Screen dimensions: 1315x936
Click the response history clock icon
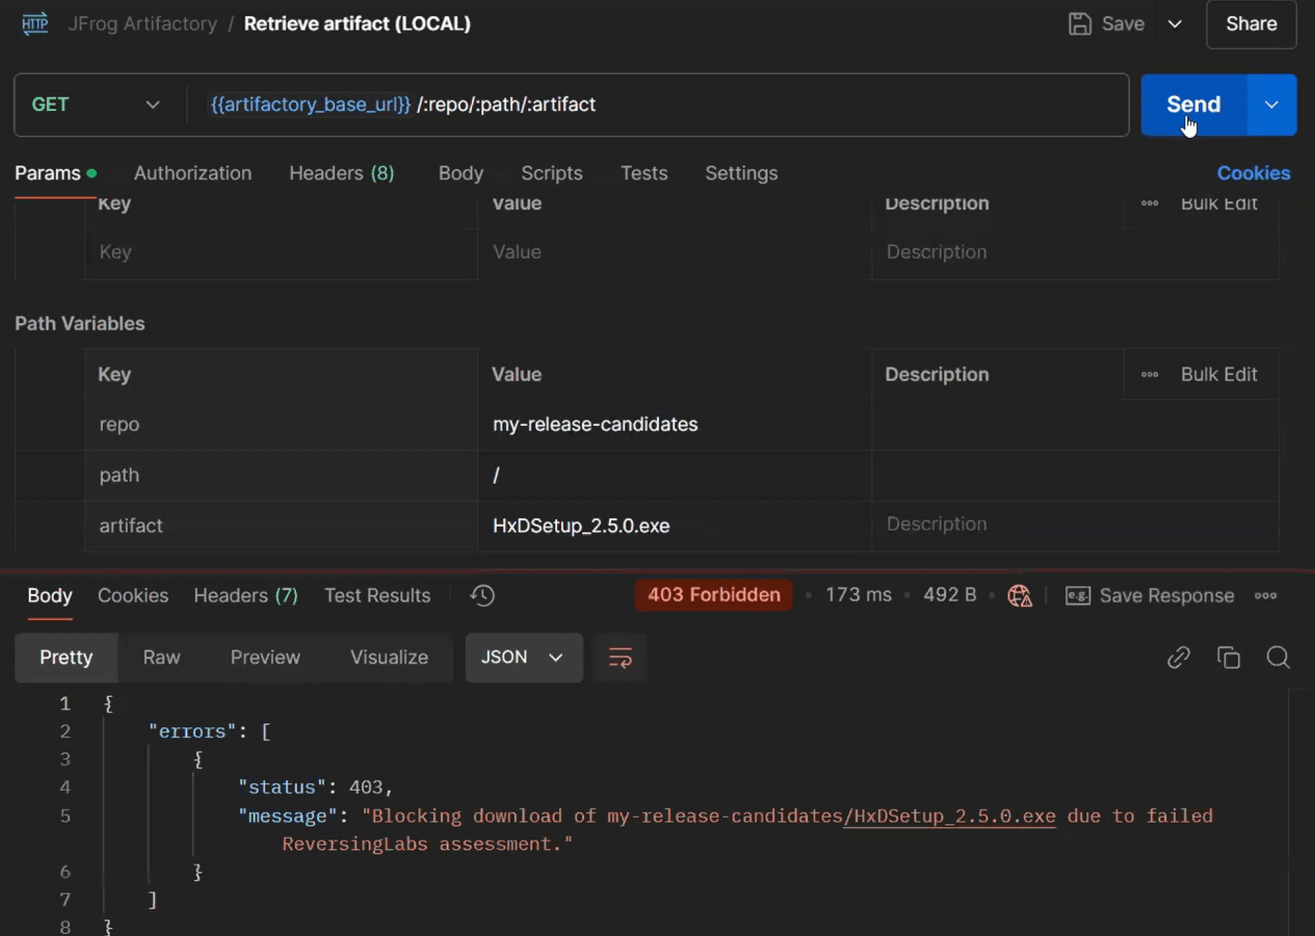pos(482,595)
